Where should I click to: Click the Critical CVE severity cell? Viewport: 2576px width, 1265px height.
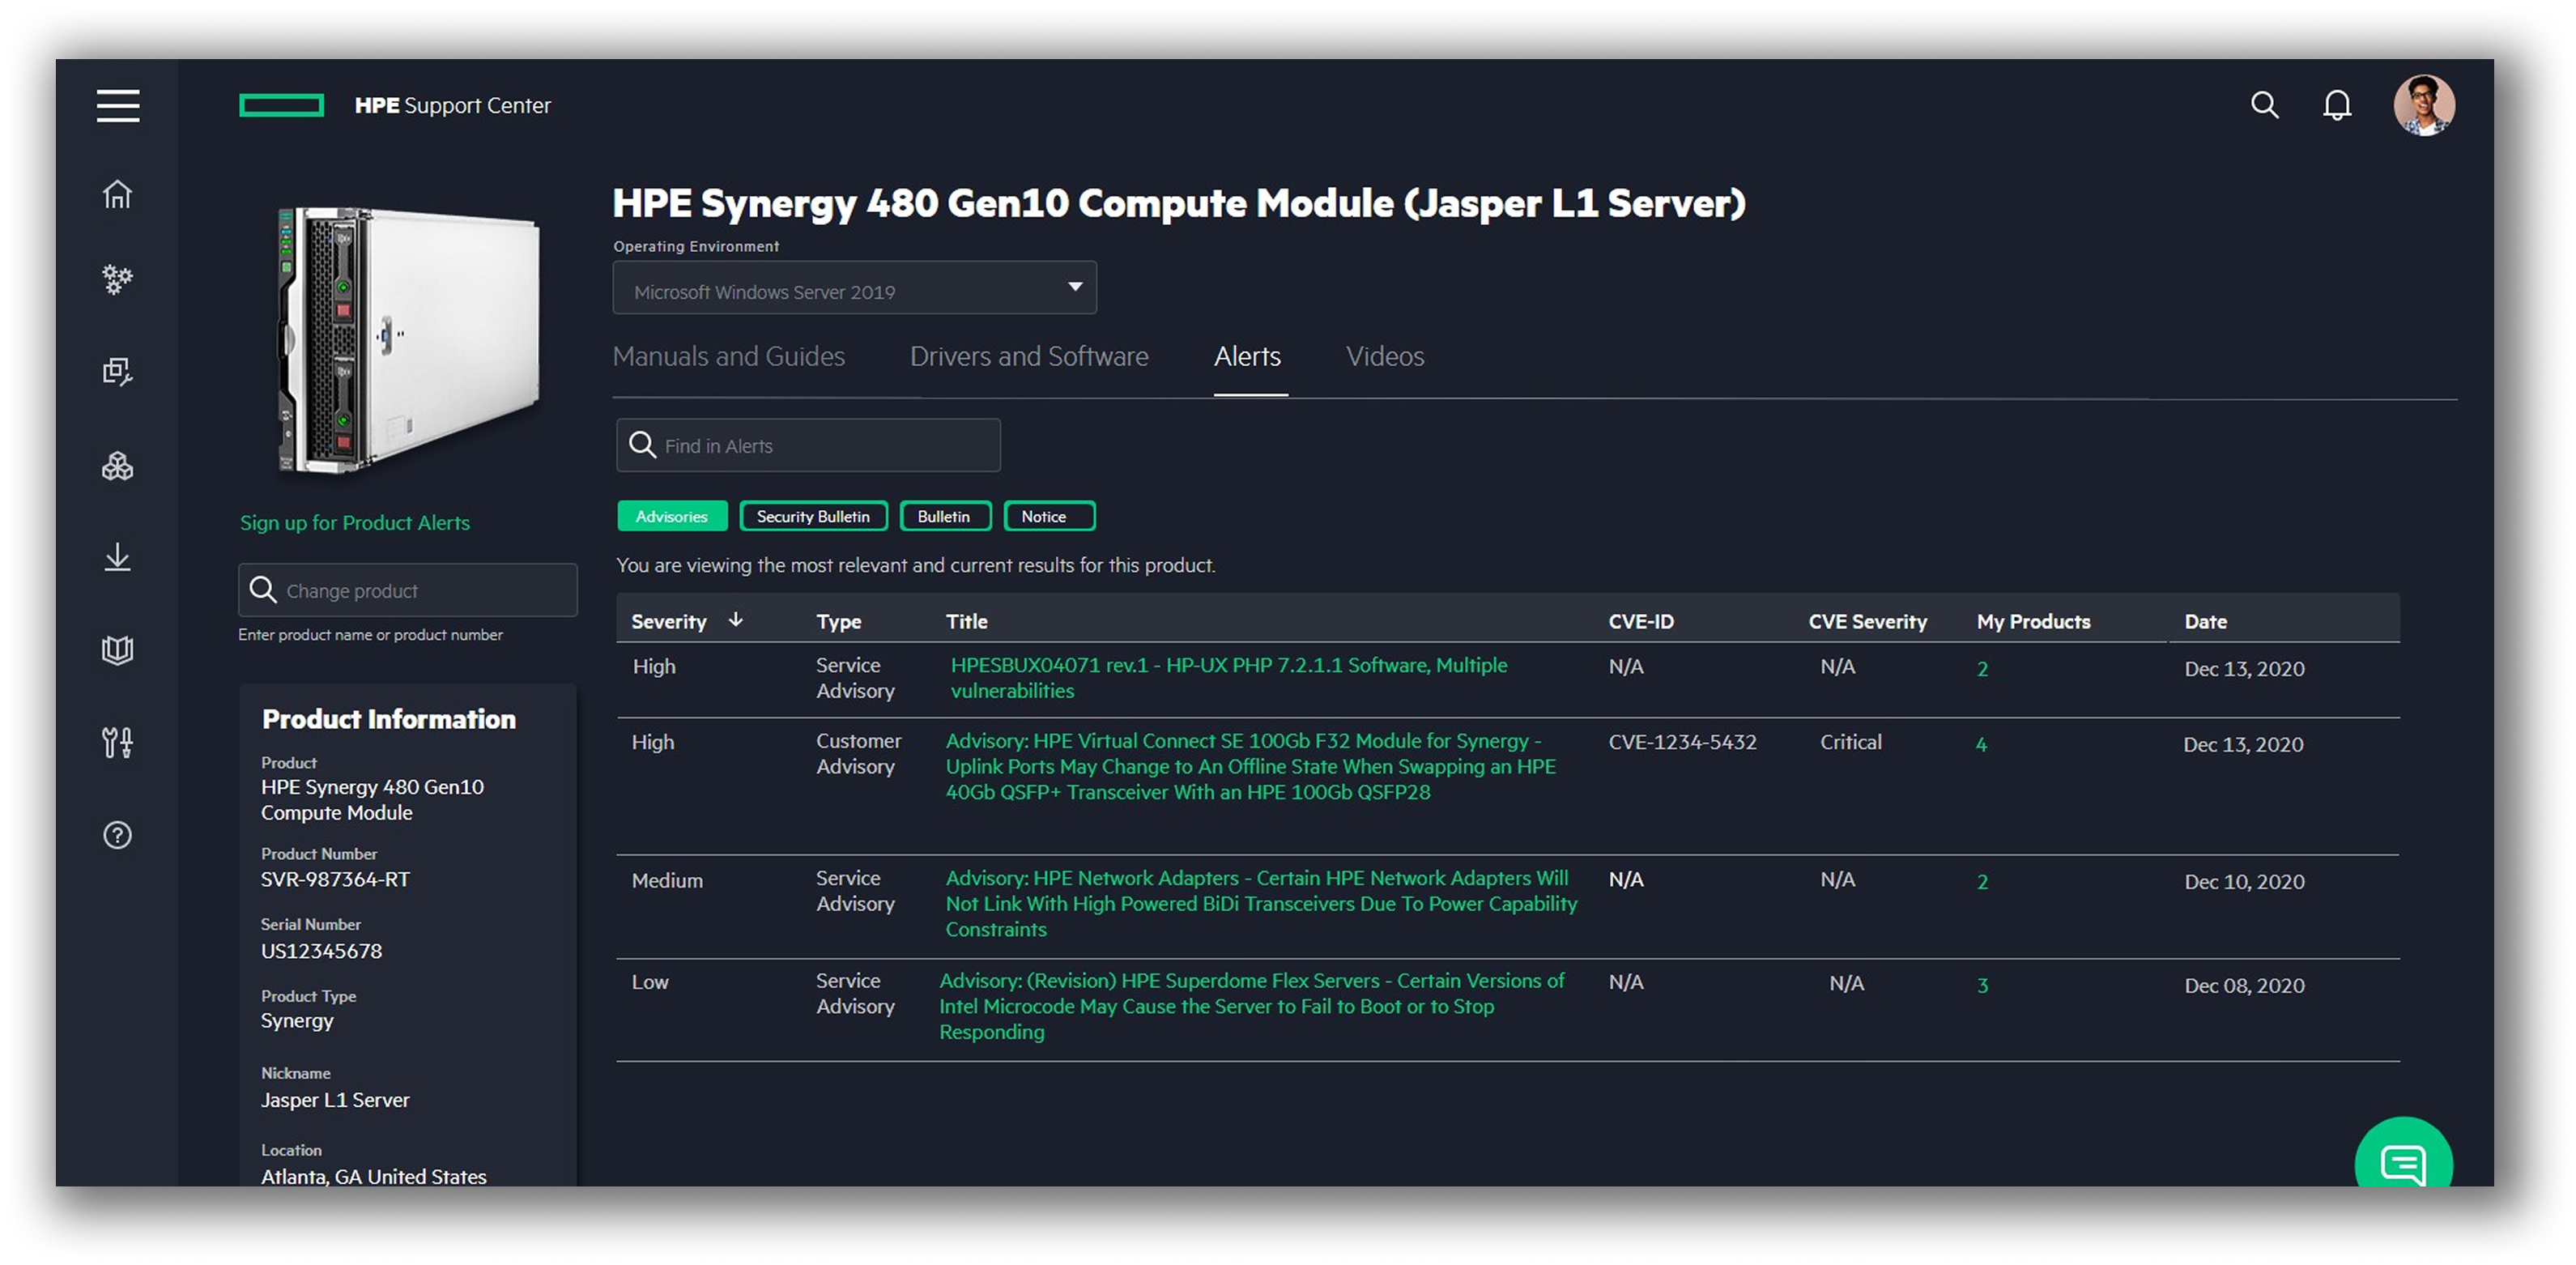(1850, 742)
